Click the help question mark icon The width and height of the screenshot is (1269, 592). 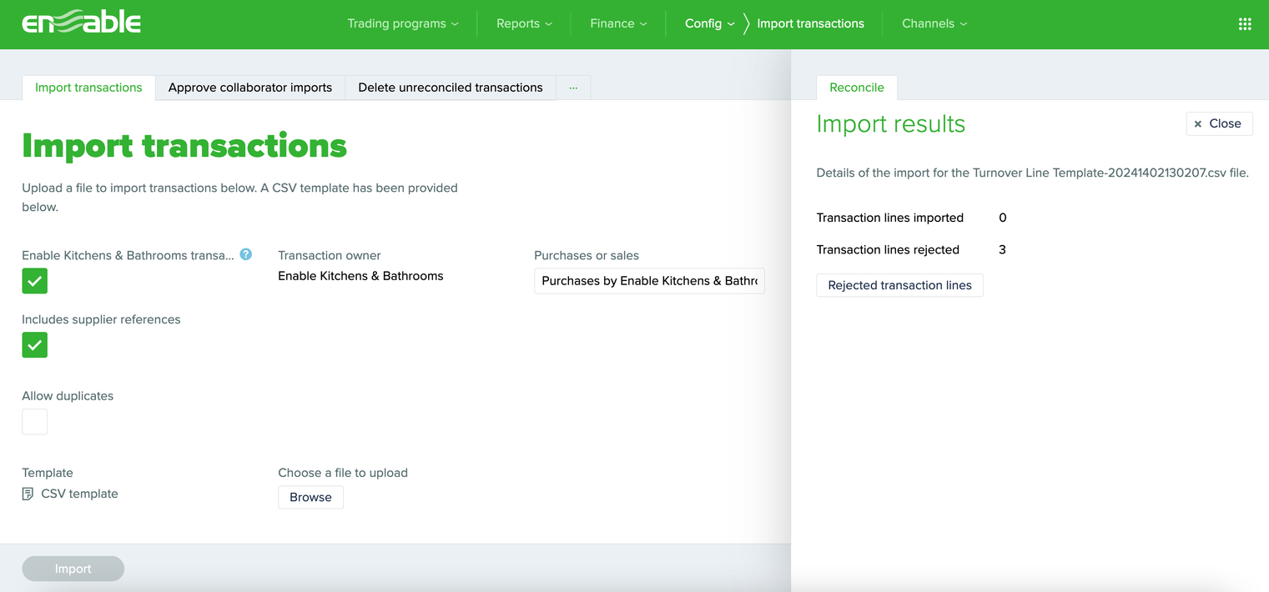246,254
